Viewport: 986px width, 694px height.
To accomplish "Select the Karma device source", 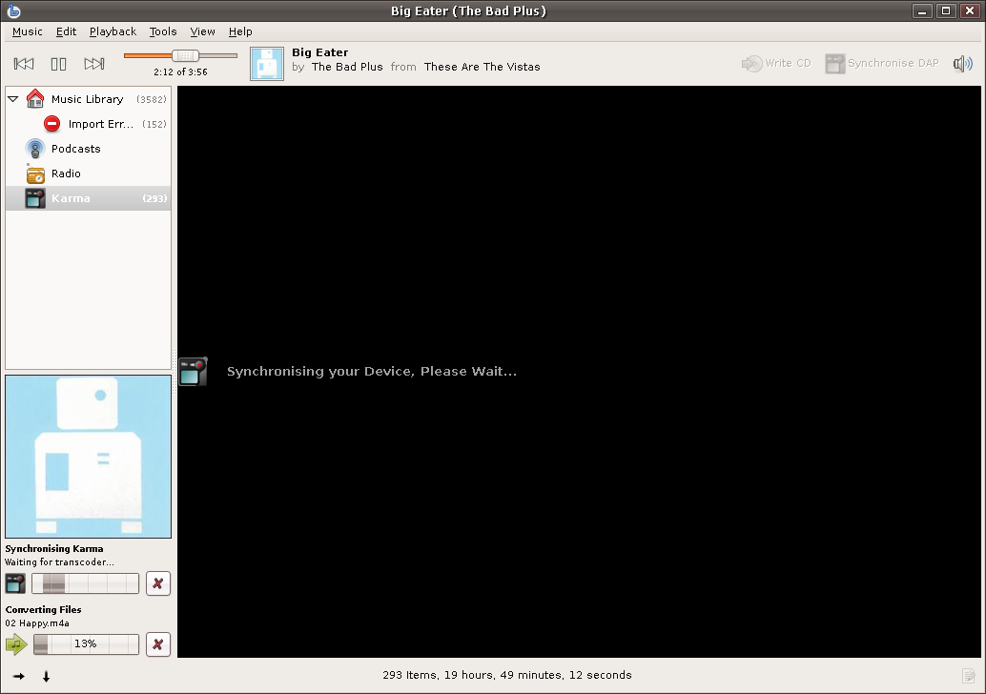I will [88, 198].
